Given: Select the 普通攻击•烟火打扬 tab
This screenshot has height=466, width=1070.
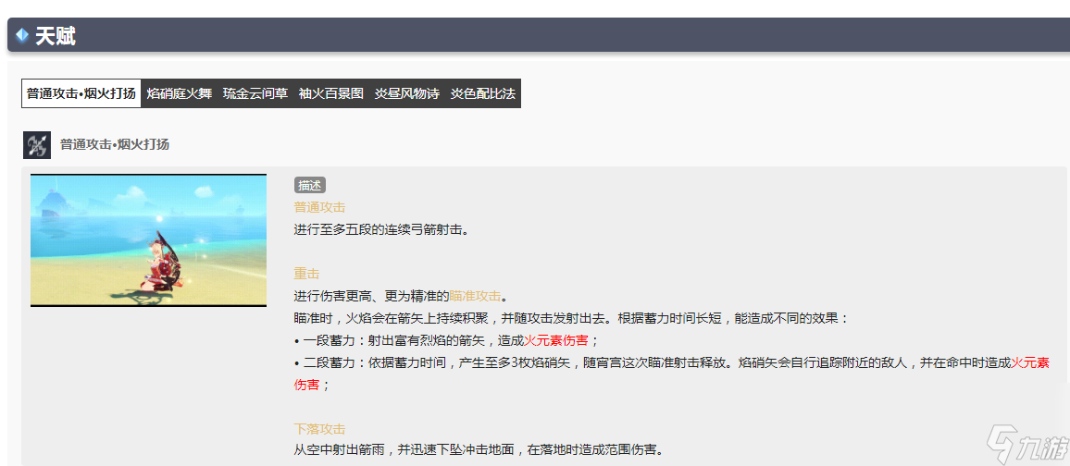Looking at the screenshot, I should [81, 93].
